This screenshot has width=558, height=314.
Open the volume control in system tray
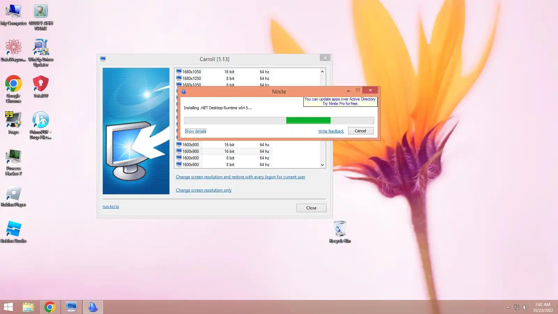(x=525, y=307)
